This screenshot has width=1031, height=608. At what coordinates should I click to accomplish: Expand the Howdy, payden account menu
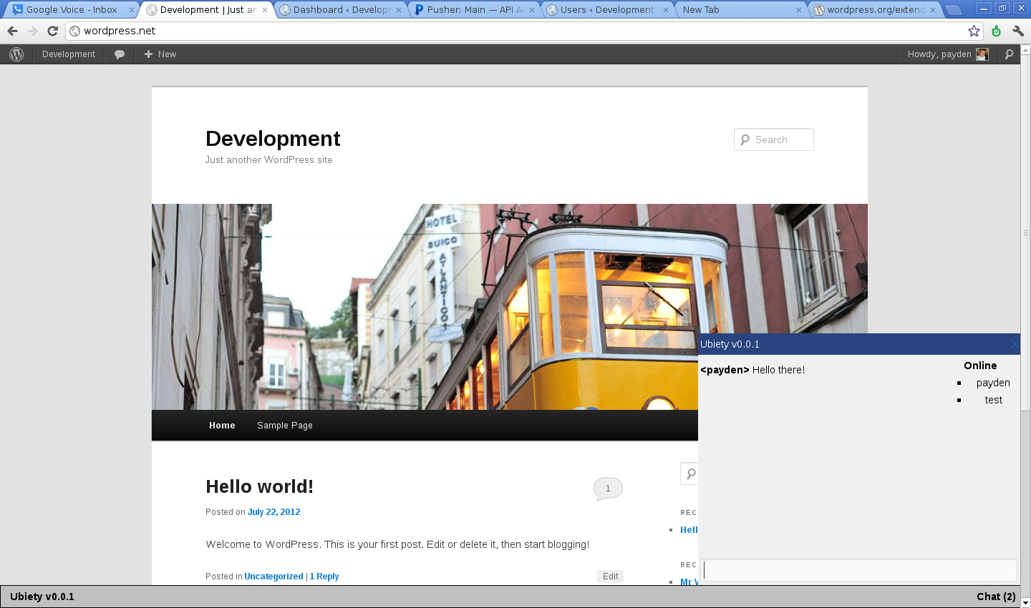coord(948,54)
